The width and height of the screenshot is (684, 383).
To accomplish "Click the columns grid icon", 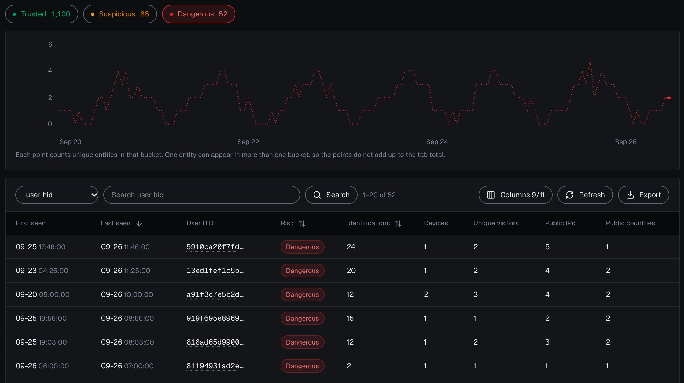I will pos(491,195).
